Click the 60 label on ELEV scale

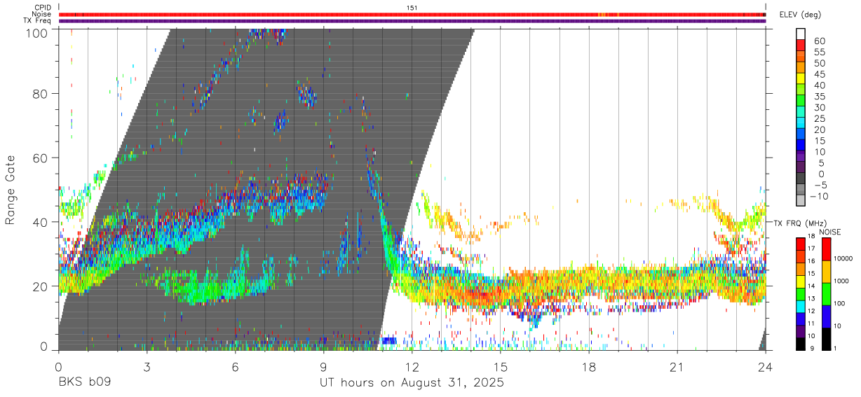point(818,41)
